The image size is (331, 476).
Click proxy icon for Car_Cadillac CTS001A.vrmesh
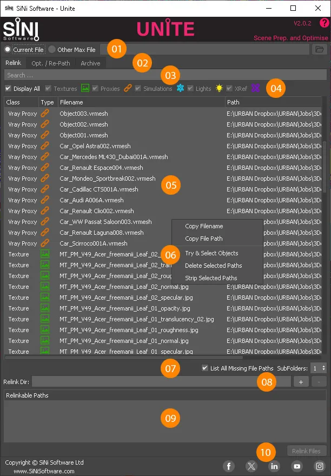(45, 189)
